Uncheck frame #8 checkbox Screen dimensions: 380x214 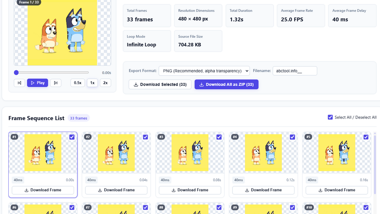point(219,207)
